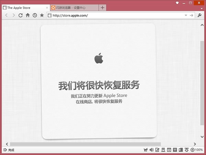Switch to The Apple Store tab
This screenshot has width=206, height=155.
pyautogui.click(x=23, y=8)
